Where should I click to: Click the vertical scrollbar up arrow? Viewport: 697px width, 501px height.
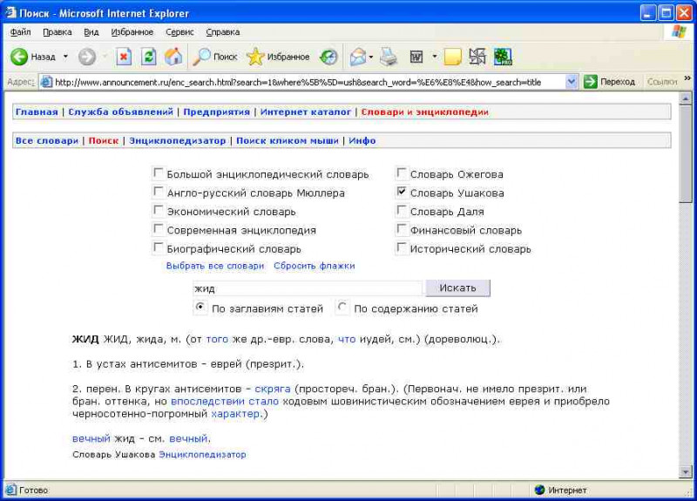click(x=685, y=98)
